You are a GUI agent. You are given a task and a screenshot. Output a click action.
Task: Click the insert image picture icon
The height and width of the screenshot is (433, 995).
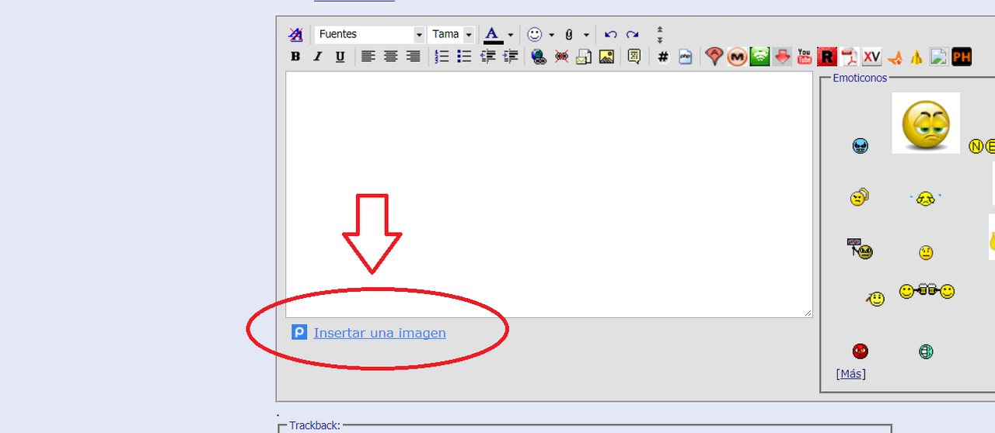[606, 57]
